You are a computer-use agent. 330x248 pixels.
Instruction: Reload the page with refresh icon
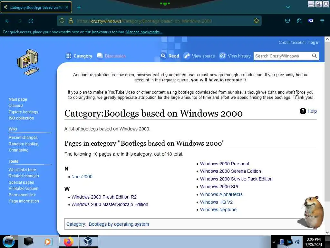(x=31, y=21)
